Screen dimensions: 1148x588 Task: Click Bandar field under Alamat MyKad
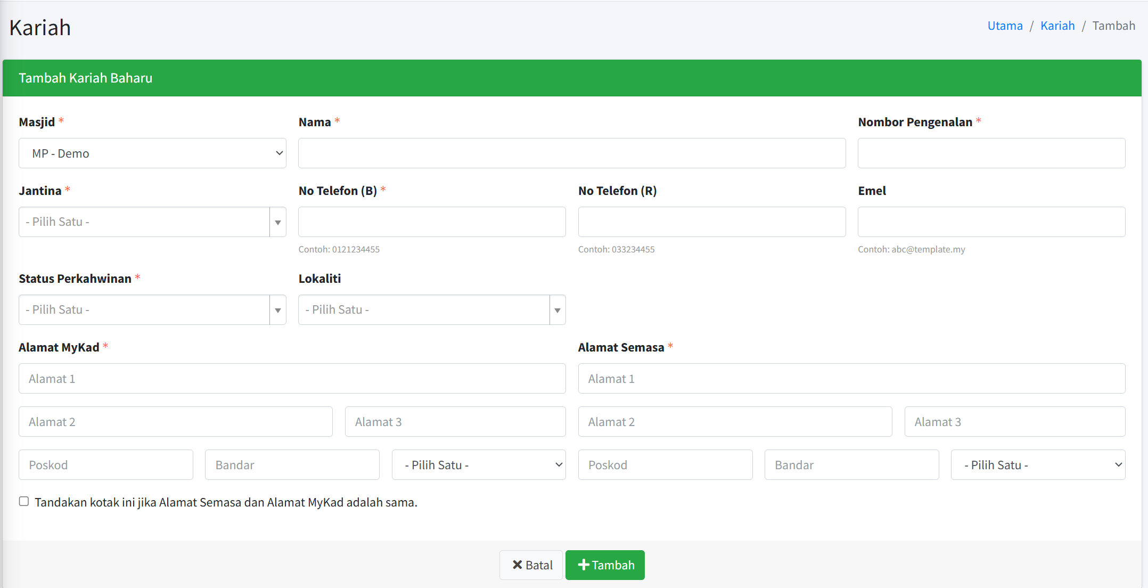[292, 465]
